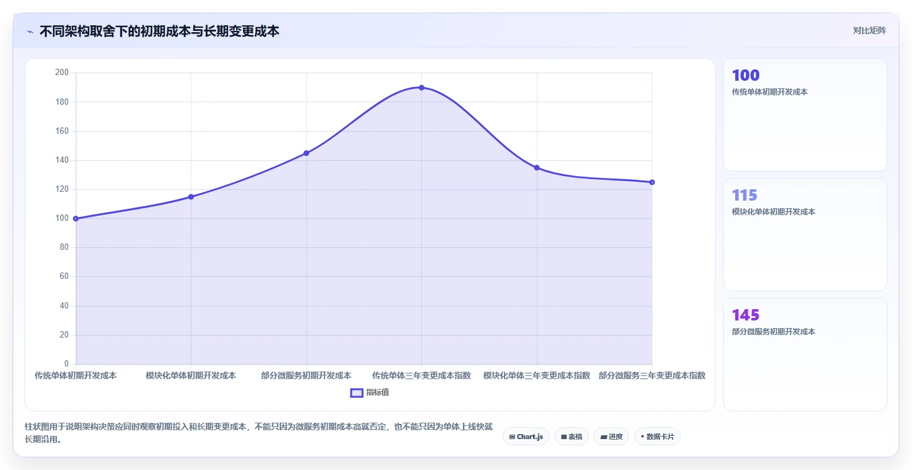Select the 进度 tag chip
The image size is (912, 470).
click(x=611, y=437)
